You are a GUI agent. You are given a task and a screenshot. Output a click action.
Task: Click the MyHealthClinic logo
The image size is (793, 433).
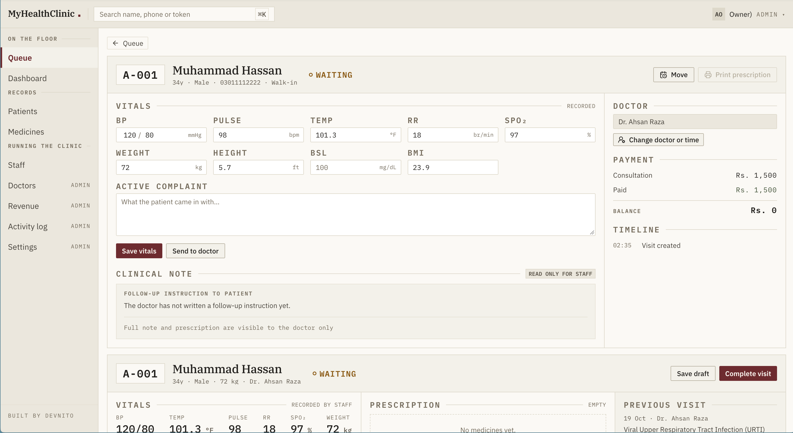tap(44, 14)
